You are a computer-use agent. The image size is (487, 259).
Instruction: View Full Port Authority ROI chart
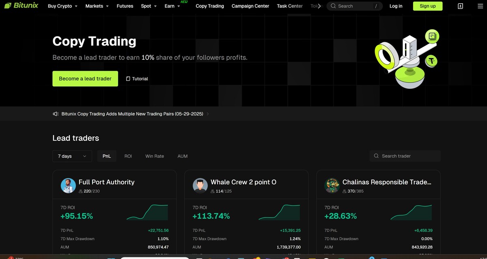147,212
